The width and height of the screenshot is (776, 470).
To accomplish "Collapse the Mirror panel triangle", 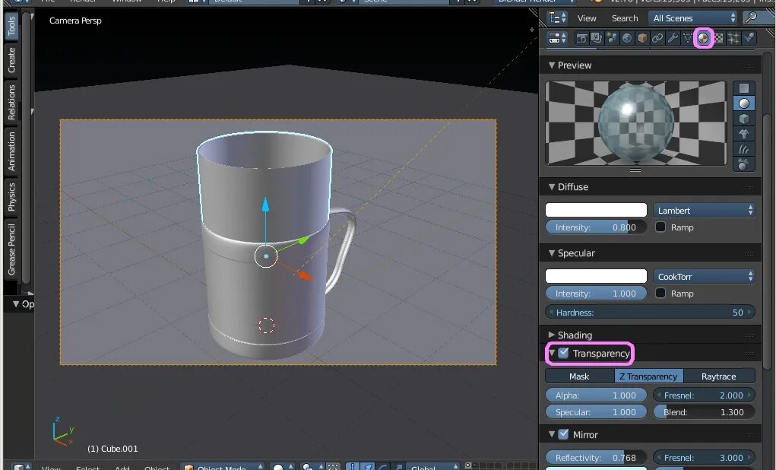I will pyautogui.click(x=551, y=434).
